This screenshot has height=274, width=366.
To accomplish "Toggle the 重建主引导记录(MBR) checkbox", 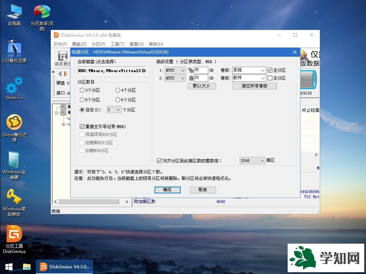I will [x=82, y=126].
